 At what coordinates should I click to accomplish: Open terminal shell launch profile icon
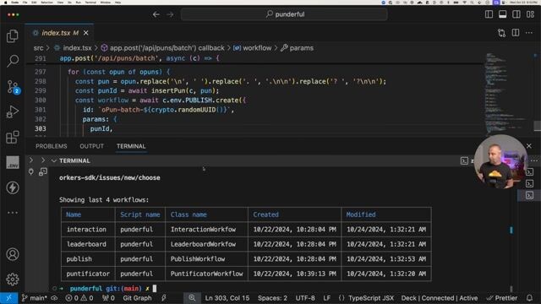coord(464,160)
